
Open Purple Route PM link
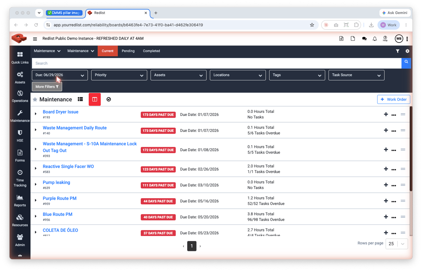tap(60, 198)
